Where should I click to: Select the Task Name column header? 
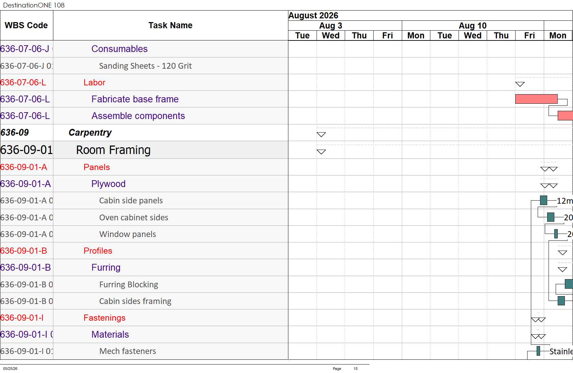click(x=171, y=26)
